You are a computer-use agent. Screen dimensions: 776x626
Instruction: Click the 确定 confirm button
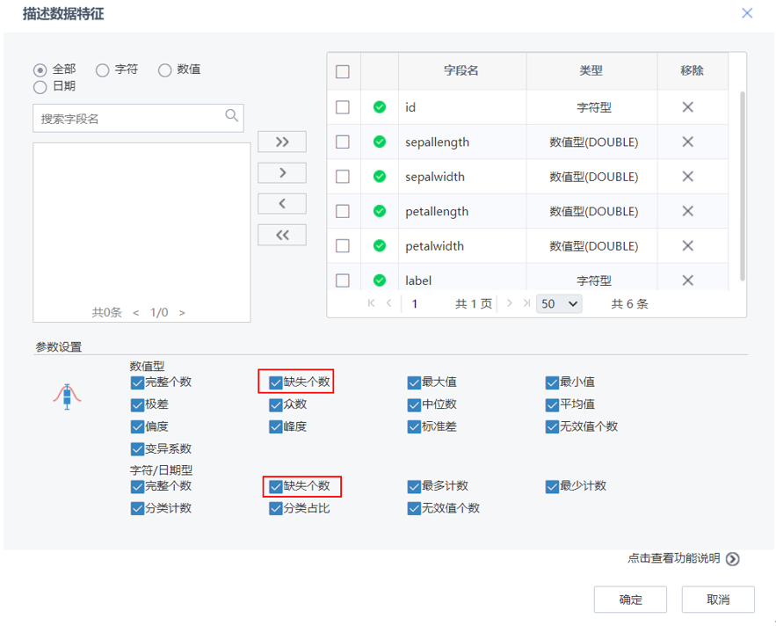630,599
